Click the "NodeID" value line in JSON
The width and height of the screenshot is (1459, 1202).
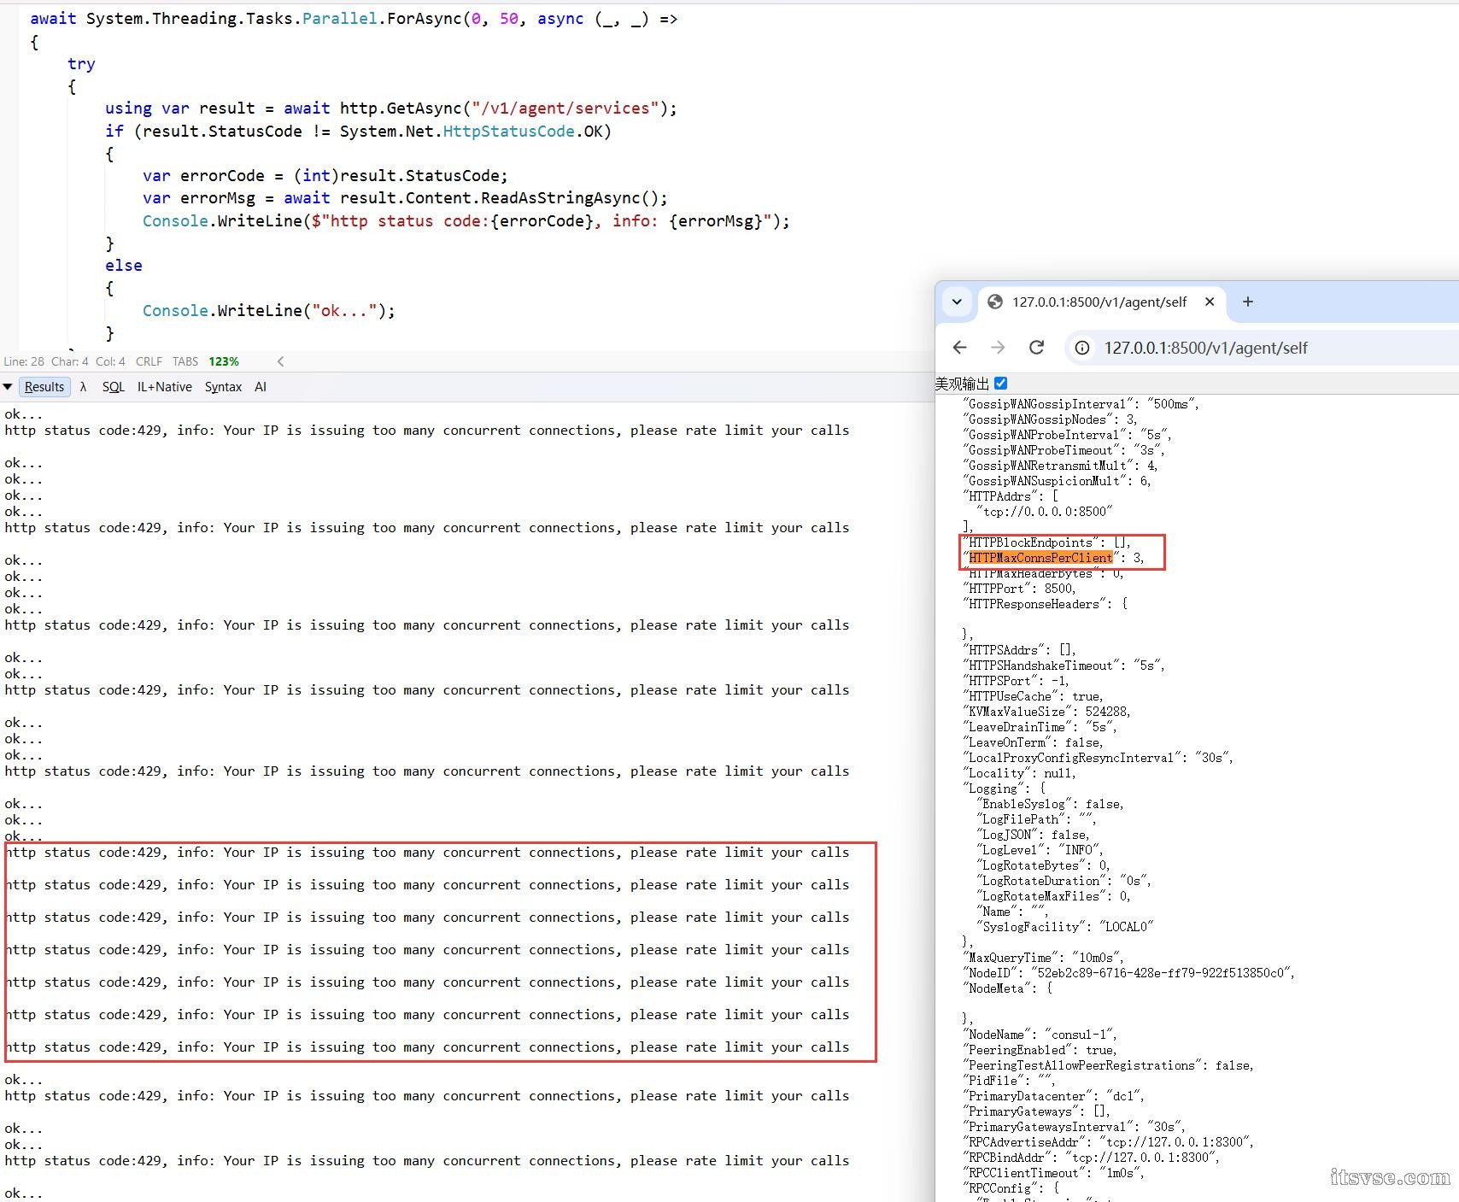(x=1128, y=973)
